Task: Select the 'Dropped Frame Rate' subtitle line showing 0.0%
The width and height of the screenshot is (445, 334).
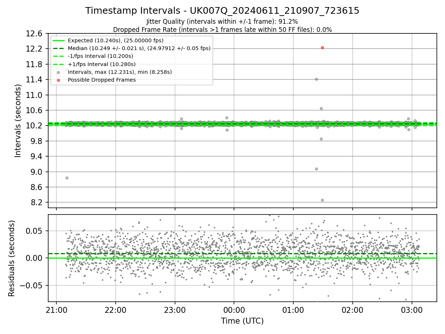Action: [222, 30]
